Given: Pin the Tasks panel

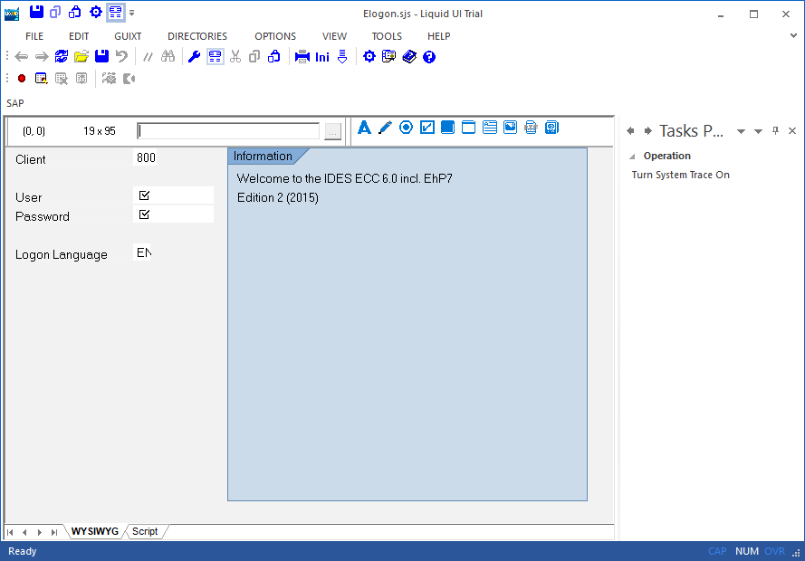Looking at the screenshot, I should click(775, 131).
